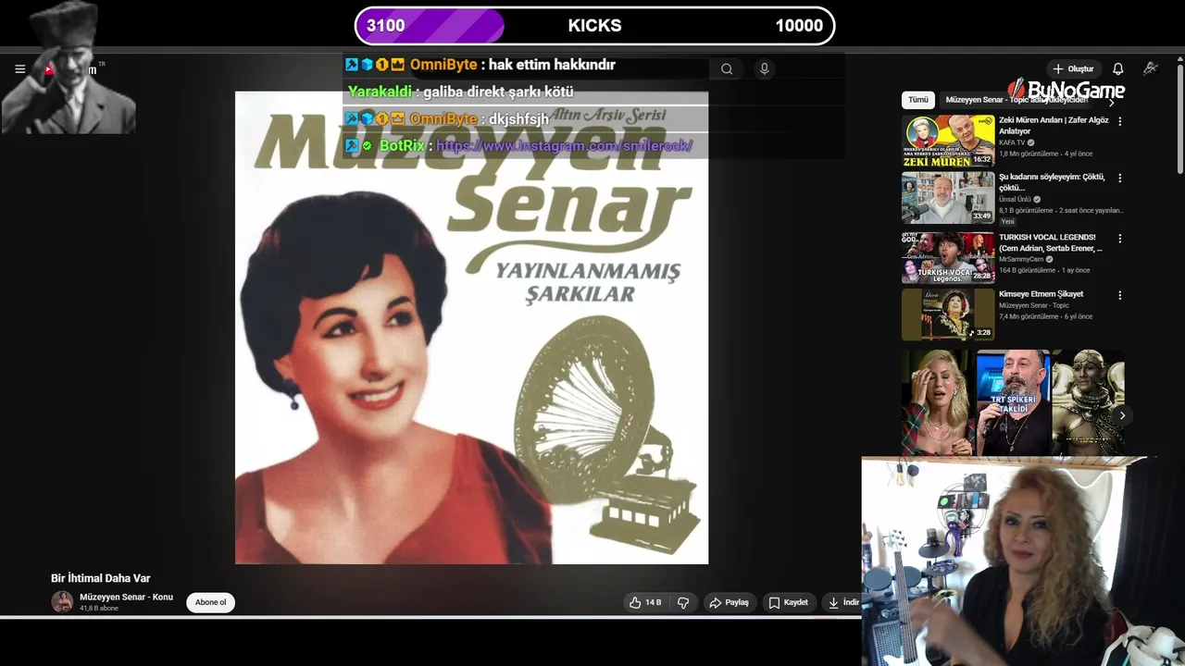
Task: Expand filter chips with the right arrow
Action: [x=1112, y=101]
